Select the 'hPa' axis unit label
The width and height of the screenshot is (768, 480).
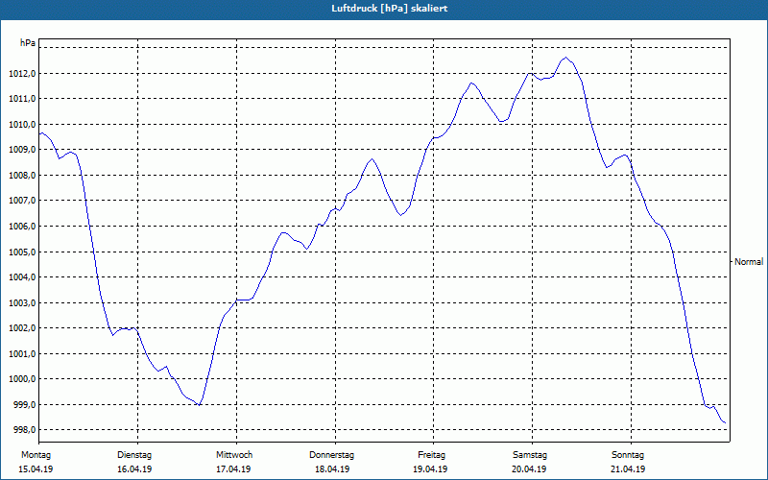[28, 43]
